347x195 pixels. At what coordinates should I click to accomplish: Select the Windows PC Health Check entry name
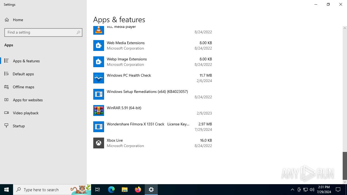pos(129,75)
